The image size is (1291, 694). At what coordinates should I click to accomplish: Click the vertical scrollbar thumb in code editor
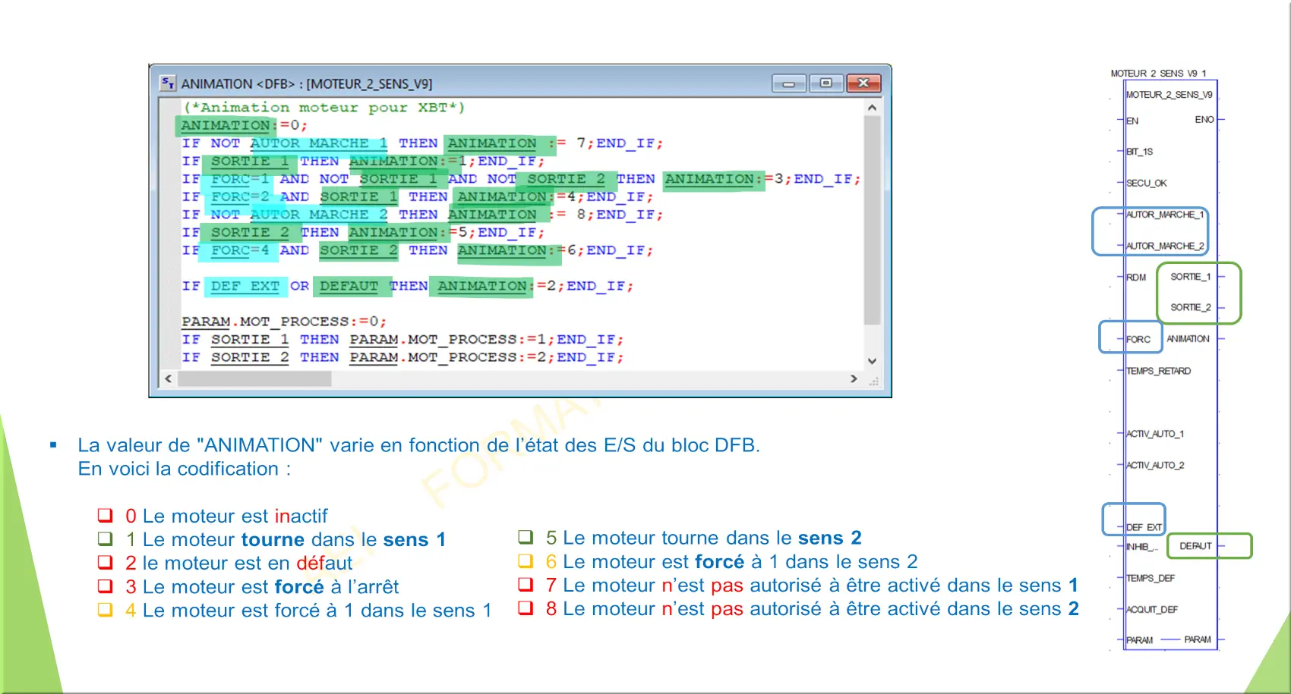coord(872,220)
